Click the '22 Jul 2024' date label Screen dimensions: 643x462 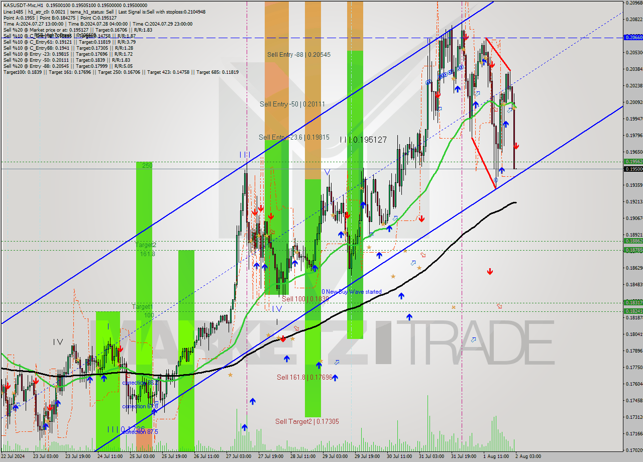pyautogui.click(x=14, y=456)
